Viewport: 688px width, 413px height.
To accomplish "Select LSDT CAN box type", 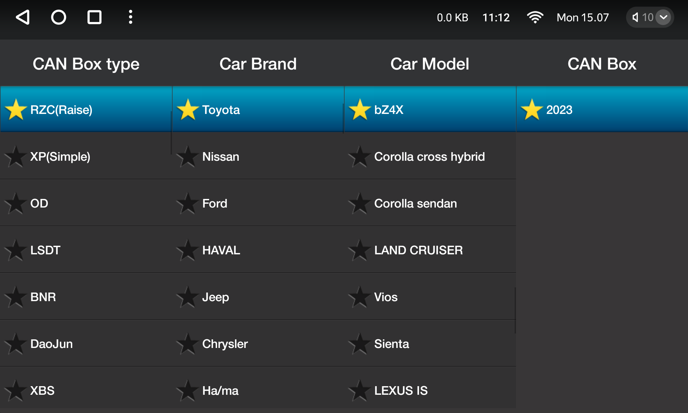I will pyautogui.click(x=86, y=250).
